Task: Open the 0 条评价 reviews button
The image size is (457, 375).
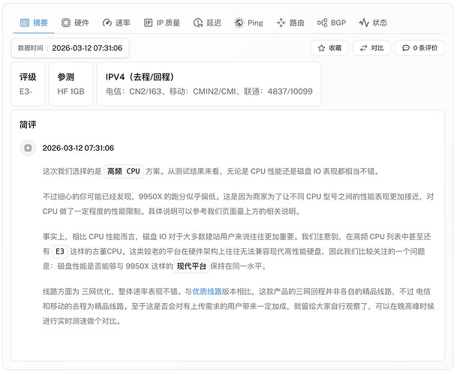Action: click(x=419, y=48)
